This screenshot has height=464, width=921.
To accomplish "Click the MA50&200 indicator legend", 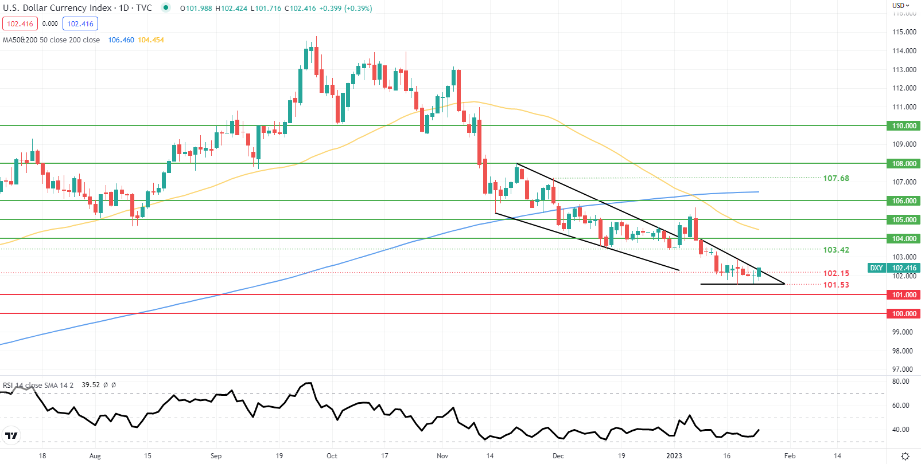I will click(51, 40).
